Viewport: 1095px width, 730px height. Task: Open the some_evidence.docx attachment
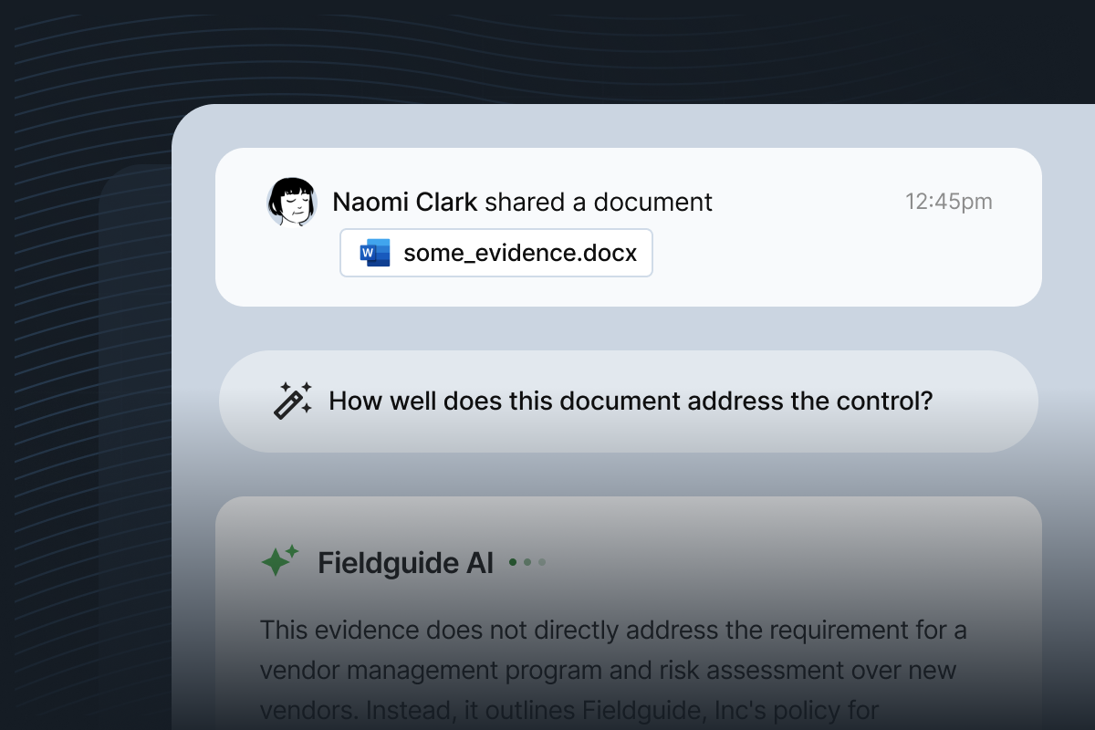click(496, 253)
